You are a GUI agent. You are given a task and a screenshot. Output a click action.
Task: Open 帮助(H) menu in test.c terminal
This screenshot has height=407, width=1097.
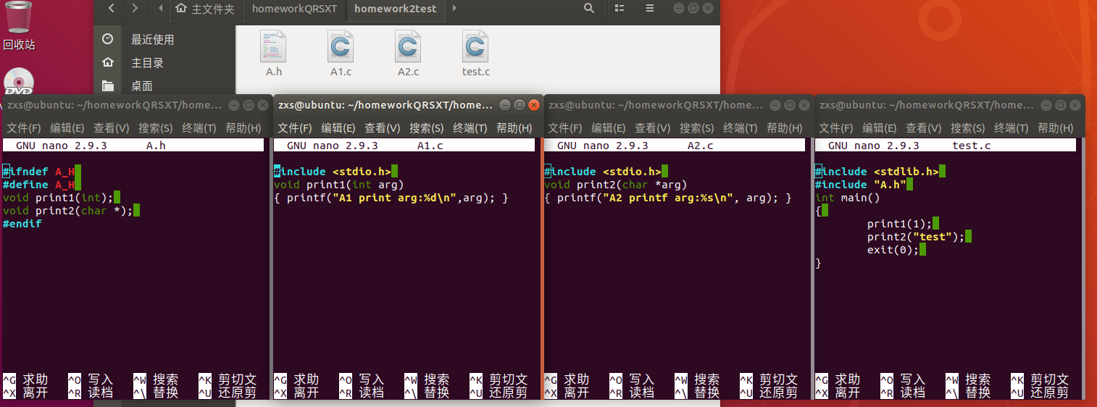[1055, 128]
